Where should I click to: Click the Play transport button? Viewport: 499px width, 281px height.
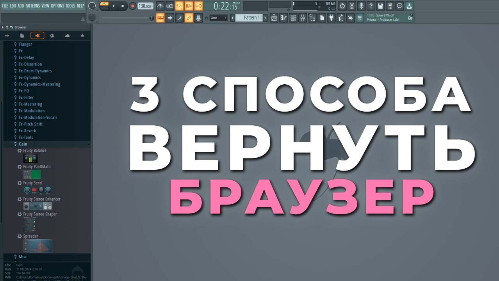click(x=114, y=6)
